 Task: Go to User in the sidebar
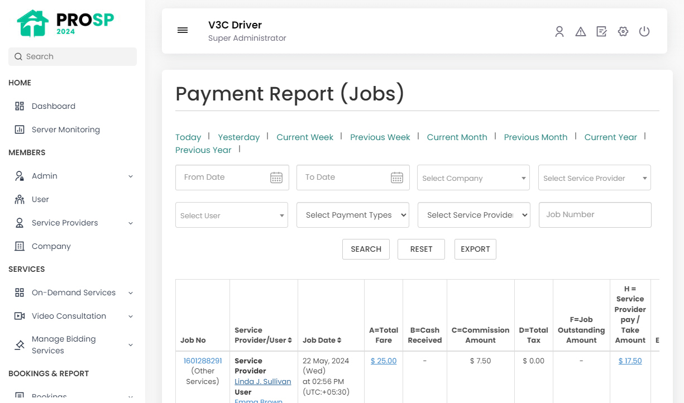40,199
